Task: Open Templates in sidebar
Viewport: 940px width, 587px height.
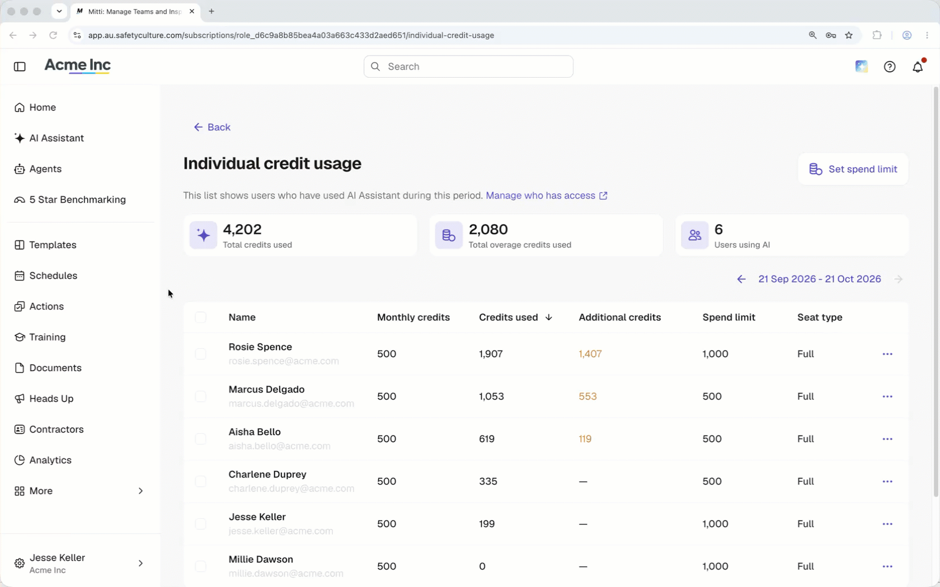Action: tap(45, 245)
